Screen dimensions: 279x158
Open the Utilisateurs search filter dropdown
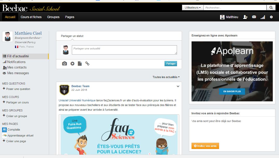click(x=193, y=7)
